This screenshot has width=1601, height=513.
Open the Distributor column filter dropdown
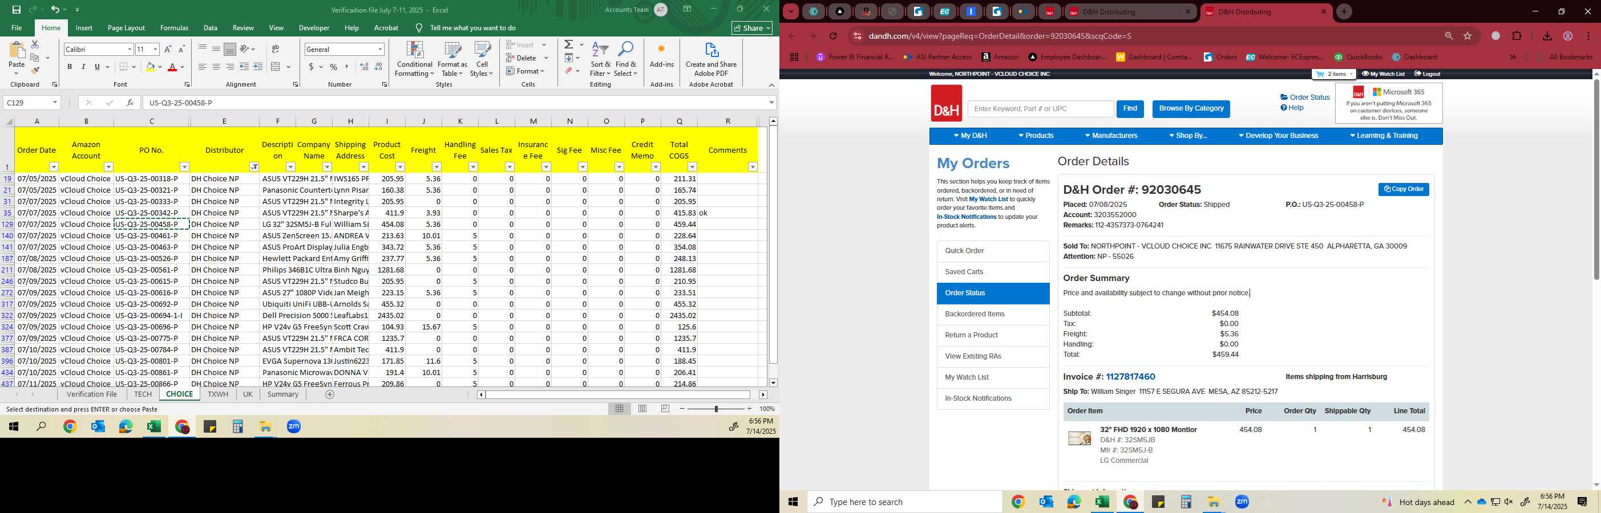[x=254, y=166]
